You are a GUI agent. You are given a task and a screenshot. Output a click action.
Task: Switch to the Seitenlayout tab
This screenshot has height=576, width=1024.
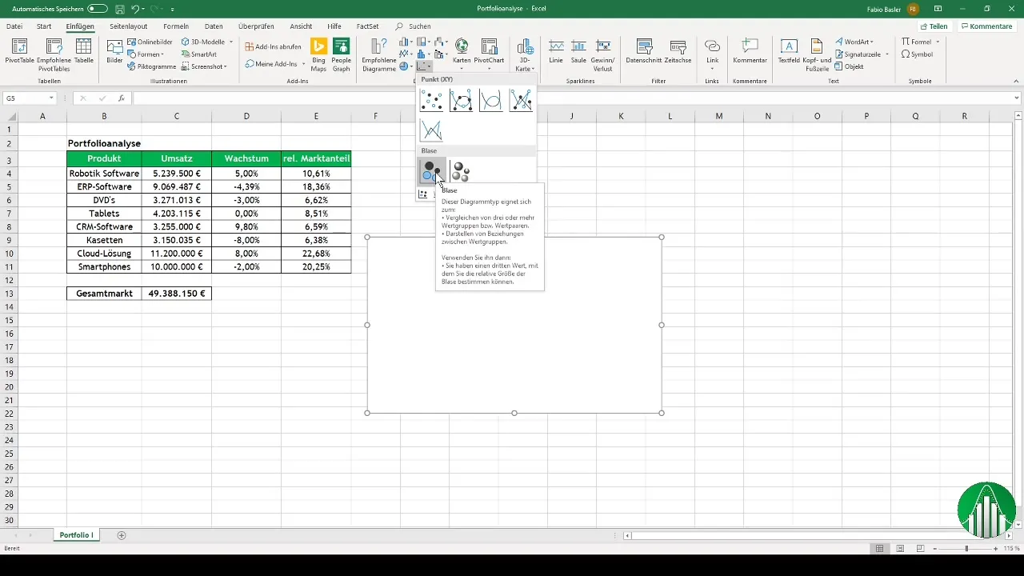pos(129,26)
